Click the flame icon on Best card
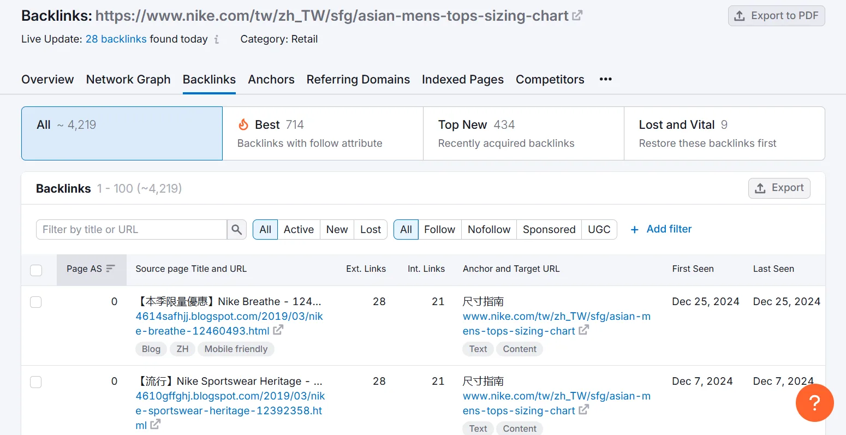This screenshot has width=846, height=435. coord(243,124)
